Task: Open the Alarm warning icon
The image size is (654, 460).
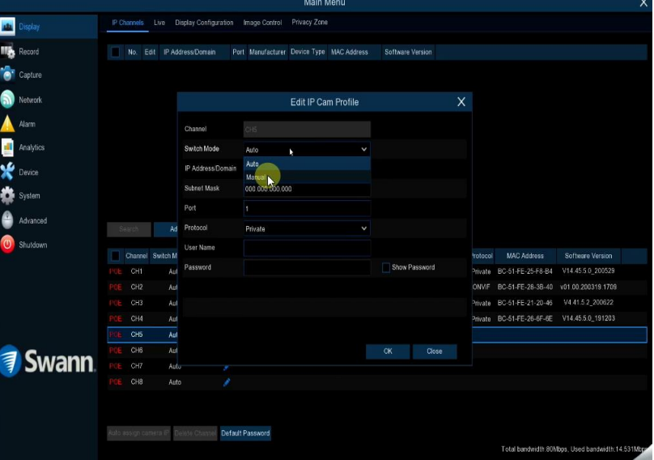Action: coord(8,124)
